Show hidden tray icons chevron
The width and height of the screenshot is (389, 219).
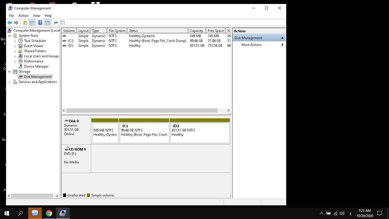pyautogui.click(x=322, y=213)
